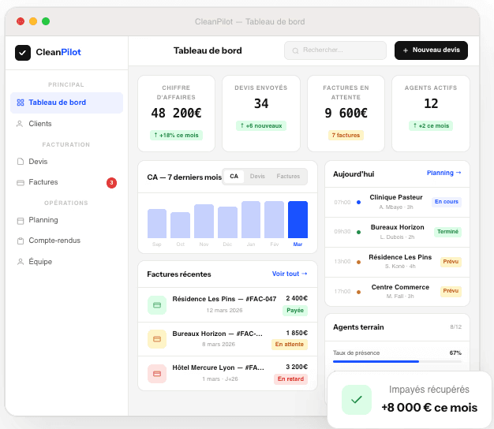
Task: Click the 7 factures badge
Action: (346, 136)
